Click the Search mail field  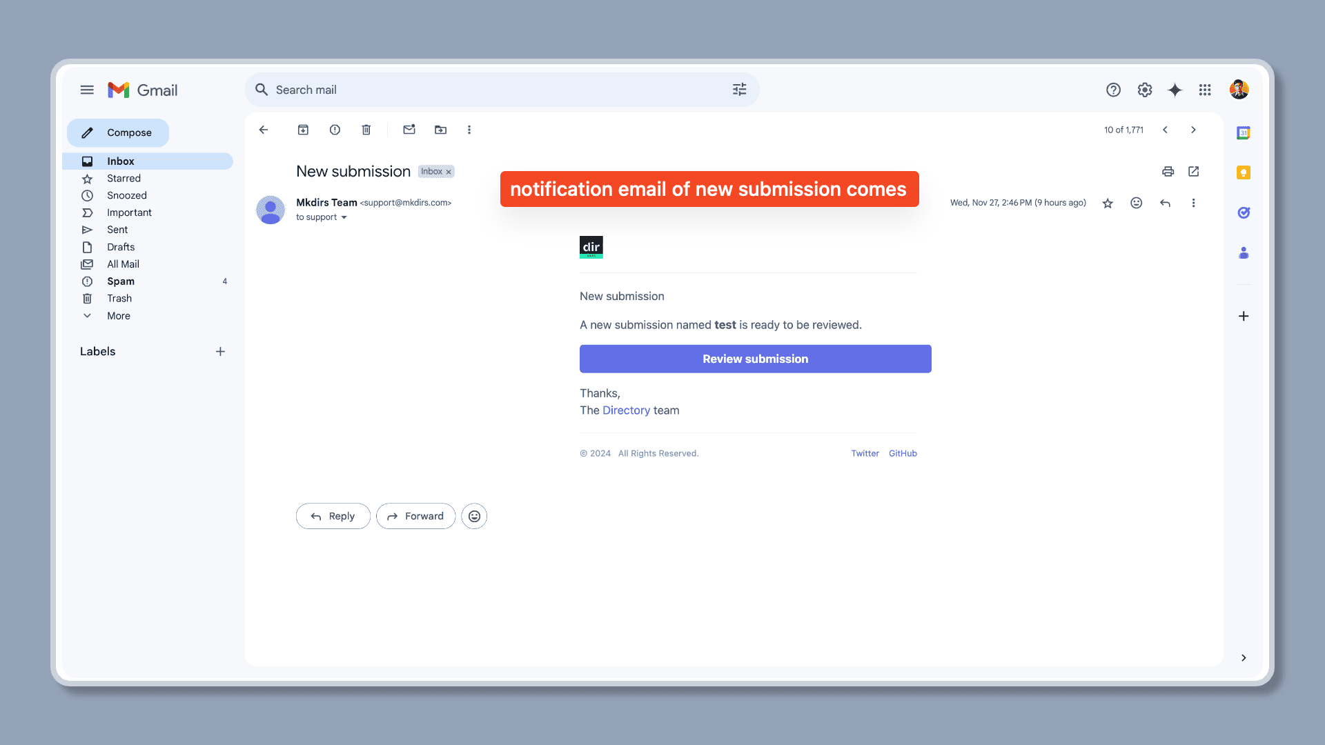coord(483,90)
